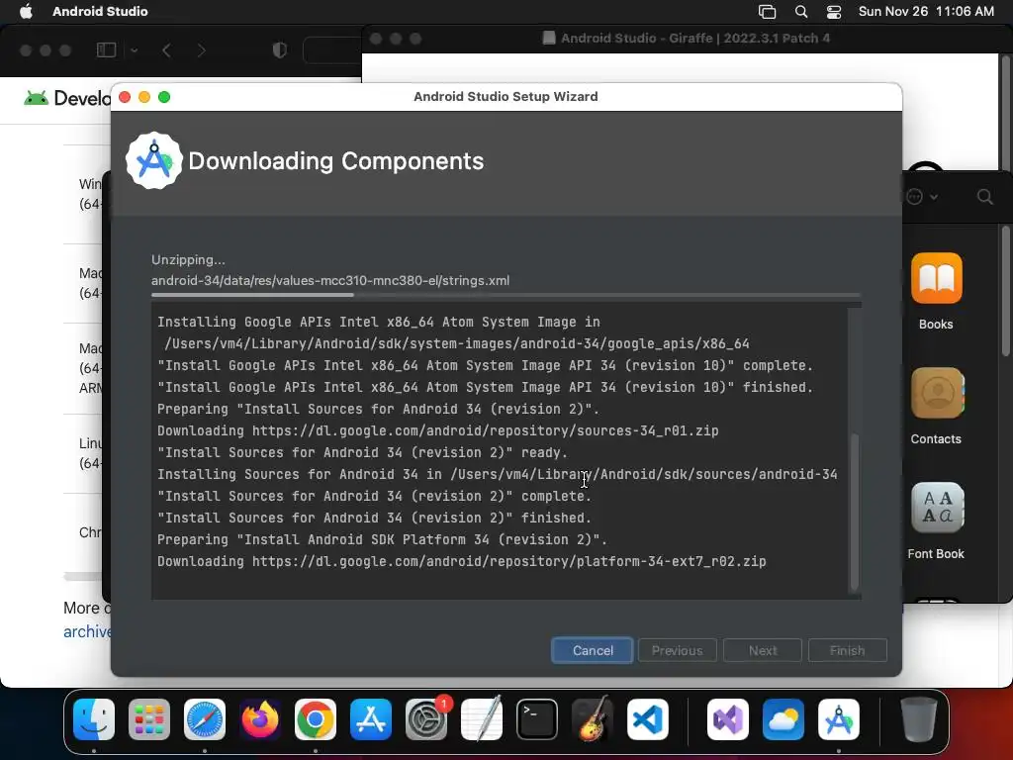Screen dimensions: 1013x760
Task: Open Firefox from the Dock
Action: 260,719
